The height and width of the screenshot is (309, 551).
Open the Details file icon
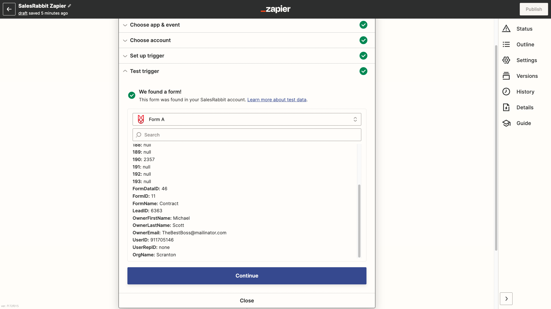point(506,107)
